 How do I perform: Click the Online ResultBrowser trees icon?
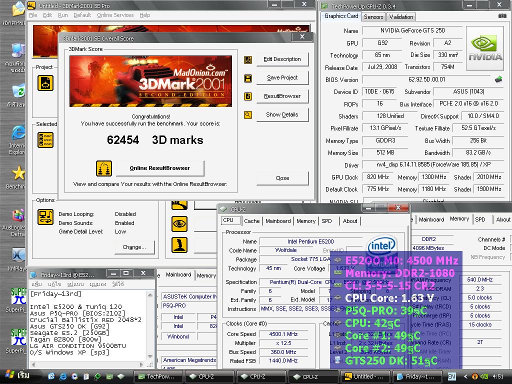coord(104,168)
